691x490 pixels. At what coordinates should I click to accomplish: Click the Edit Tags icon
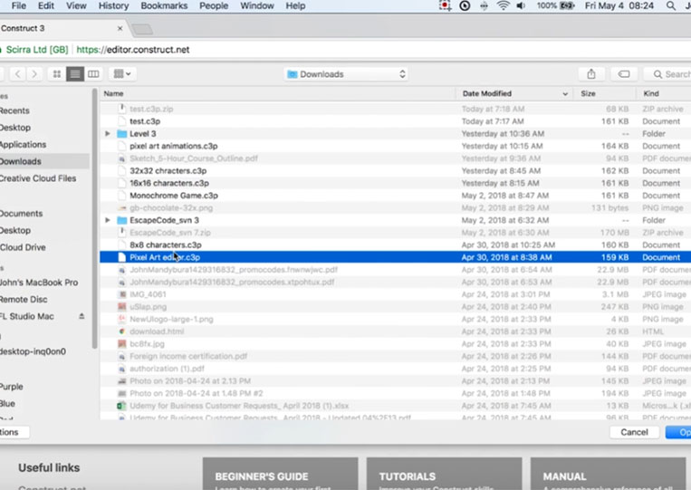click(624, 74)
